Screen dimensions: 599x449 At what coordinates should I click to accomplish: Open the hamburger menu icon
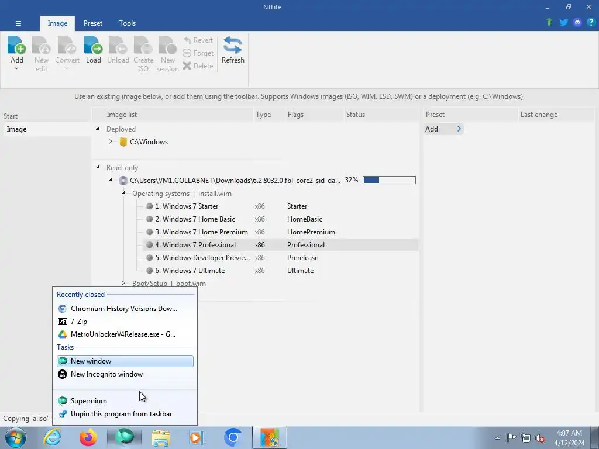(18, 23)
